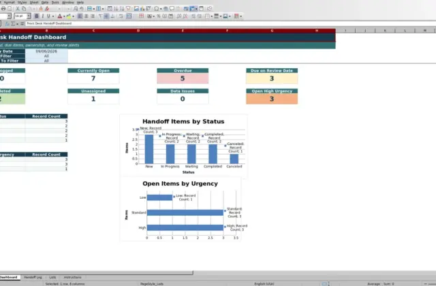
Task: Select the Open Items by Urgency chart
Action: [181, 210]
